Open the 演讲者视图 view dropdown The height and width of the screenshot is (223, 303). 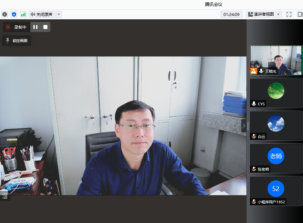coord(264,14)
